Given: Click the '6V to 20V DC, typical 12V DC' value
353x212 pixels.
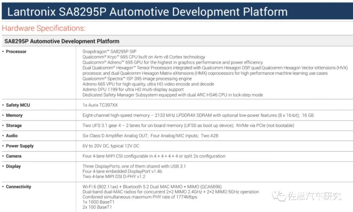Looking at the screenshot, I should click(111, 146).
